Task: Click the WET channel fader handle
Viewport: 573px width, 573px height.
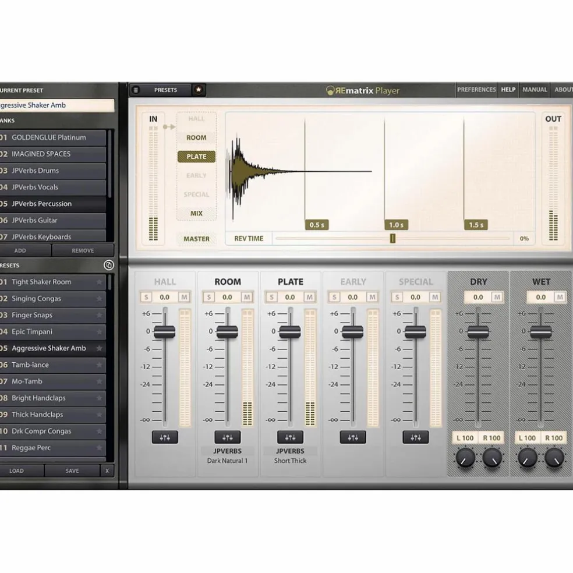Action: [541, 332]
